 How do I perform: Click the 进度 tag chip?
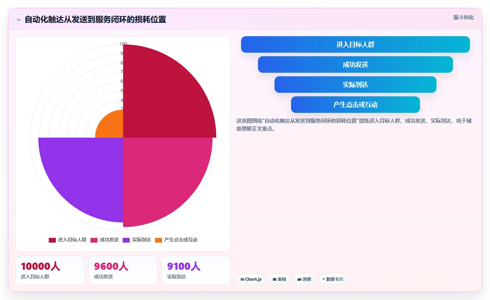click(304, 279)
